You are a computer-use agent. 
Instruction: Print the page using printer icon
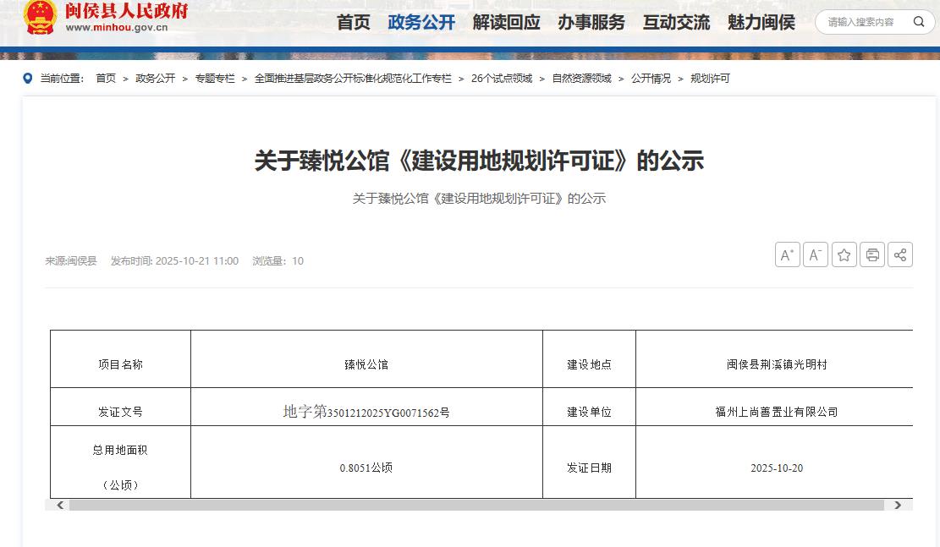pos(872,254)
